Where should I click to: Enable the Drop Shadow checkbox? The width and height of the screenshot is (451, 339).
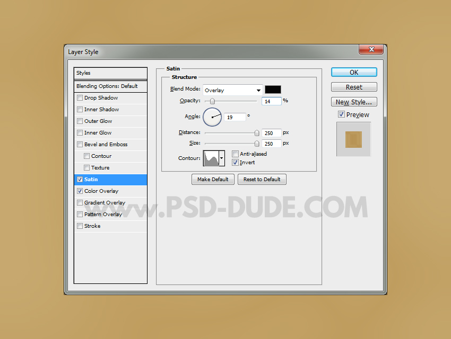coord(80,98)
